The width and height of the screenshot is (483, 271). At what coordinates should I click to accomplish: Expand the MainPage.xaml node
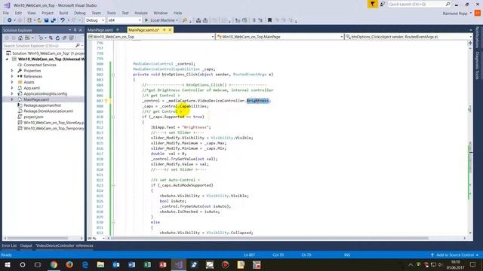pos(12,99)
